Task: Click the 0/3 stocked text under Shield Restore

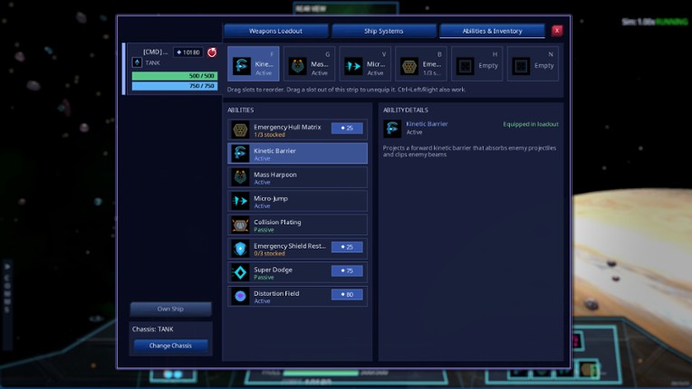Action: [x=269, y=253]
